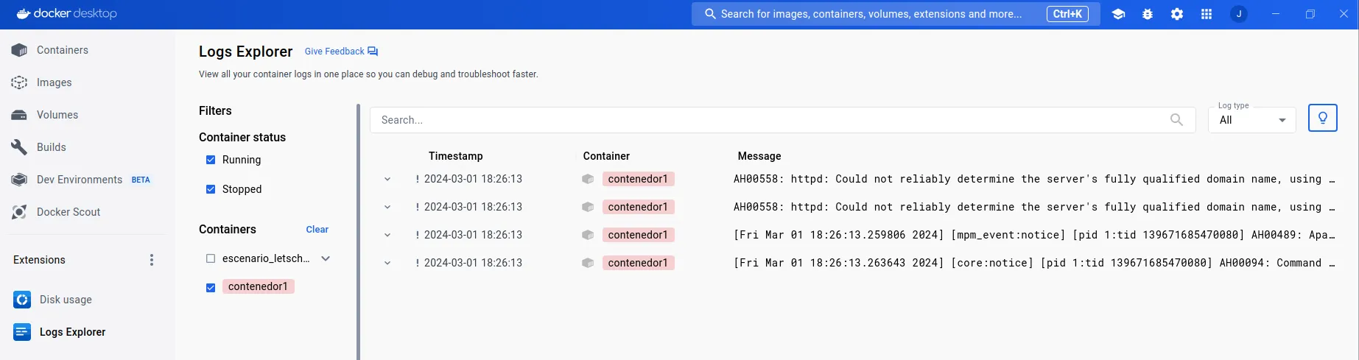This screenshot has width=1359, height=360.
Task: Open the extensions grid icon
Action: pos(1207,14)
